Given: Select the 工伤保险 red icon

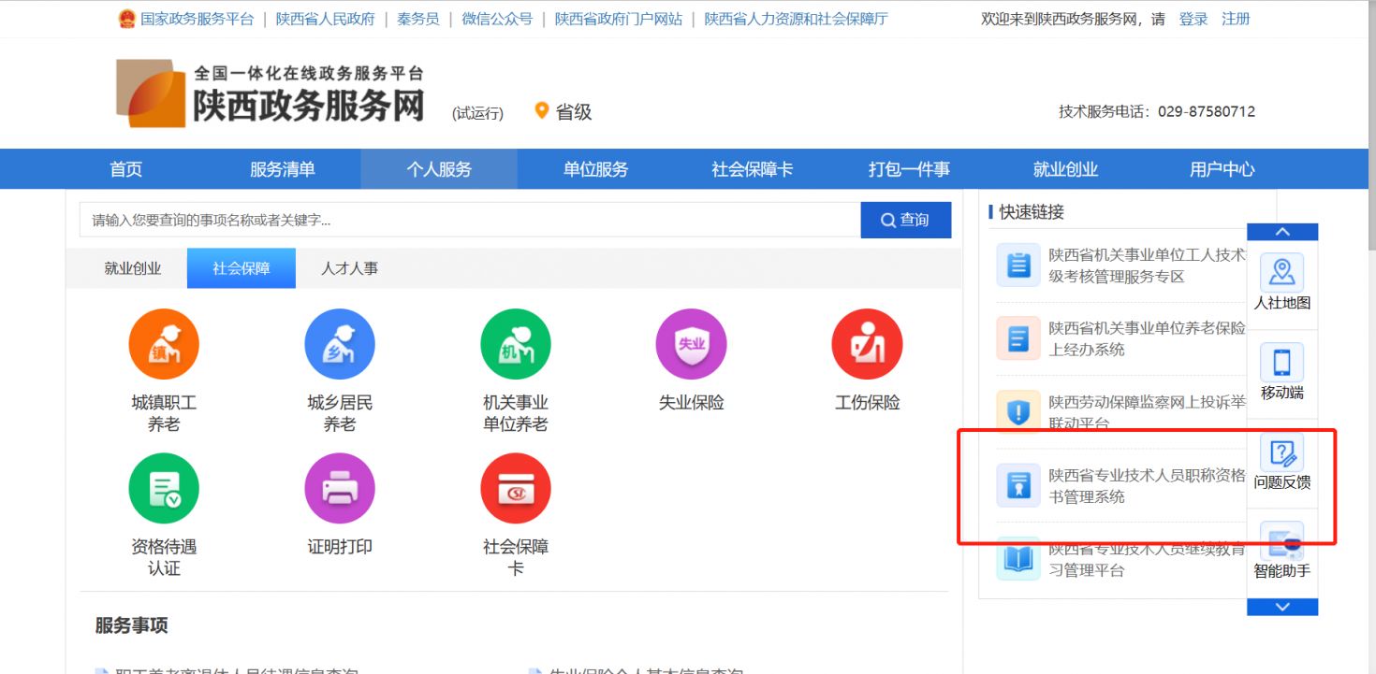Looking at the screenshot, I should pyautogui.click(x=867, y=344).
